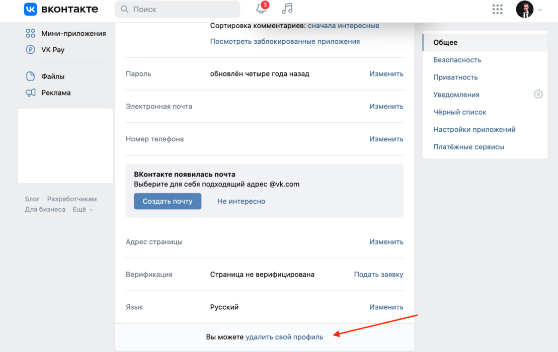Expand the account menu chevron
The width and height of the screenshot is (558, 352).
pyautogui.click(x=540, y=10)
